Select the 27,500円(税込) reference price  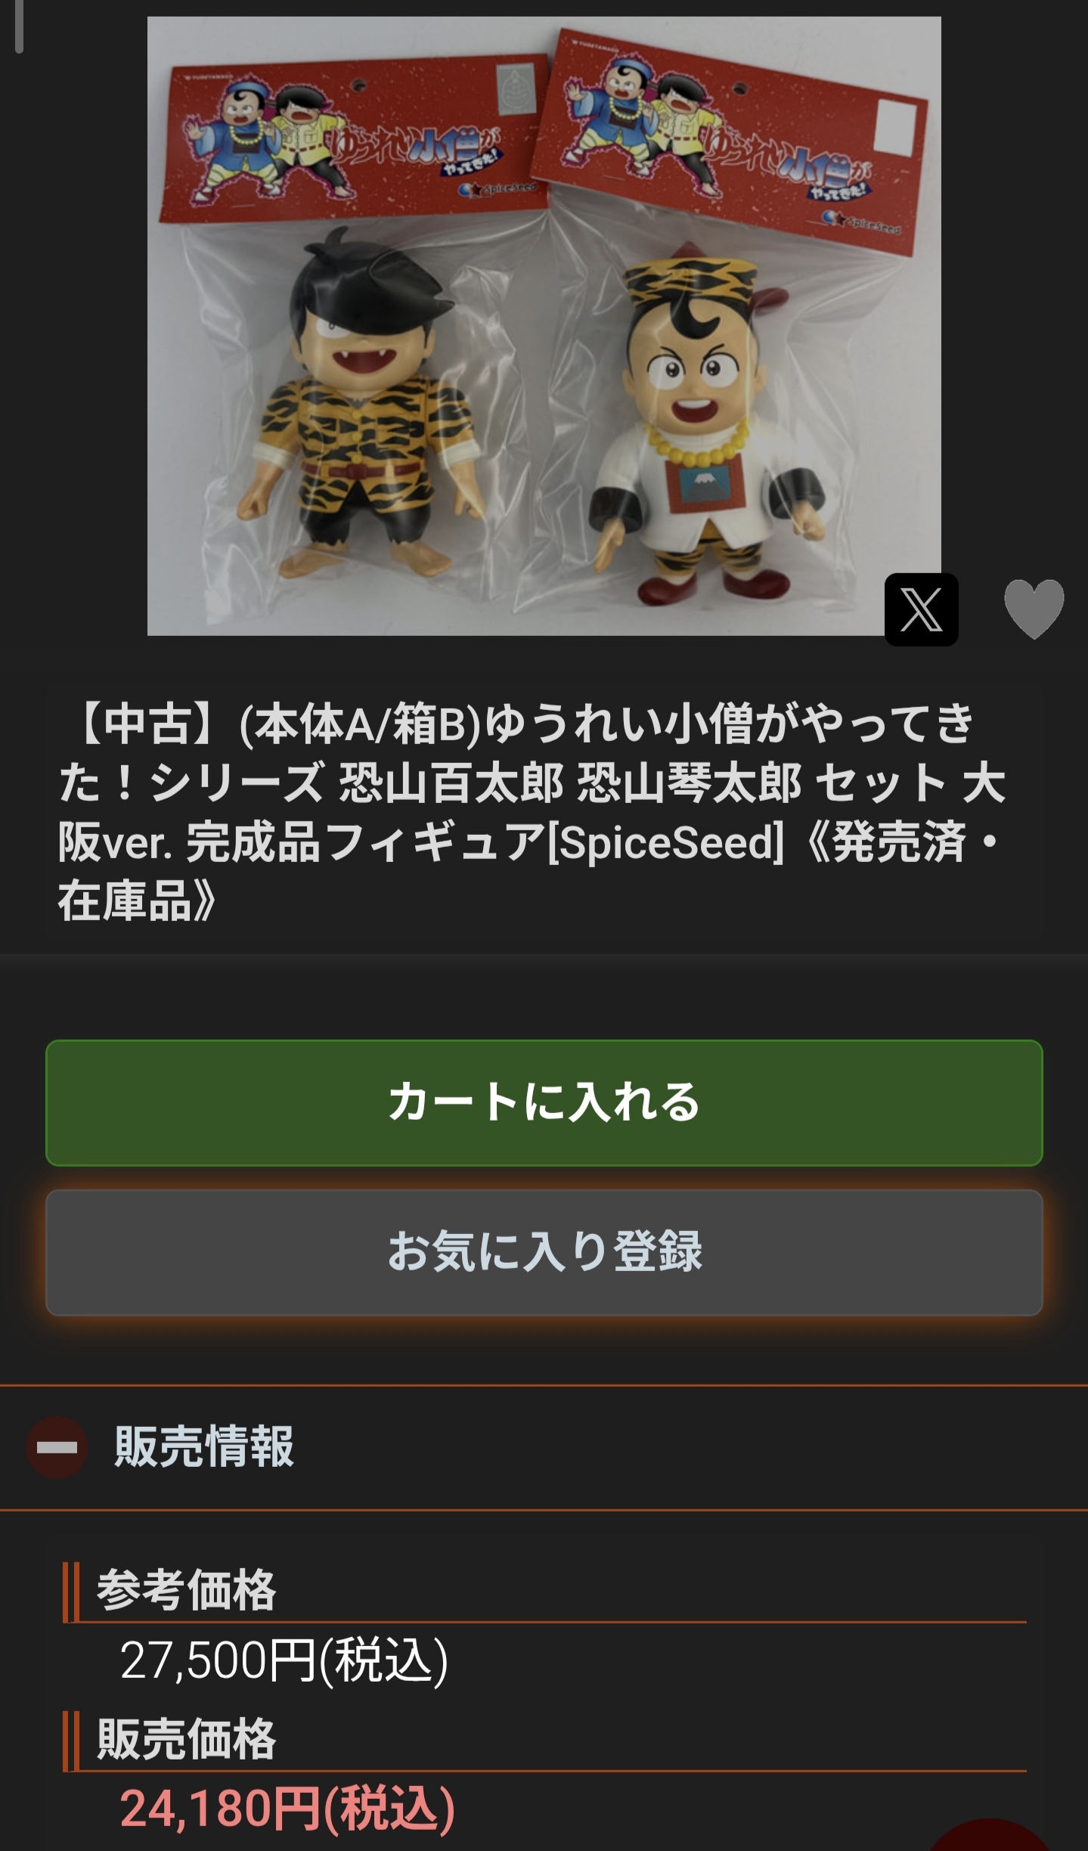coord(284,1660)
